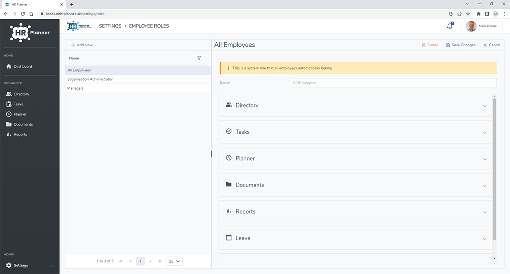Expand the Directory permissions section

pyautogui.click(x=356, y=105)
